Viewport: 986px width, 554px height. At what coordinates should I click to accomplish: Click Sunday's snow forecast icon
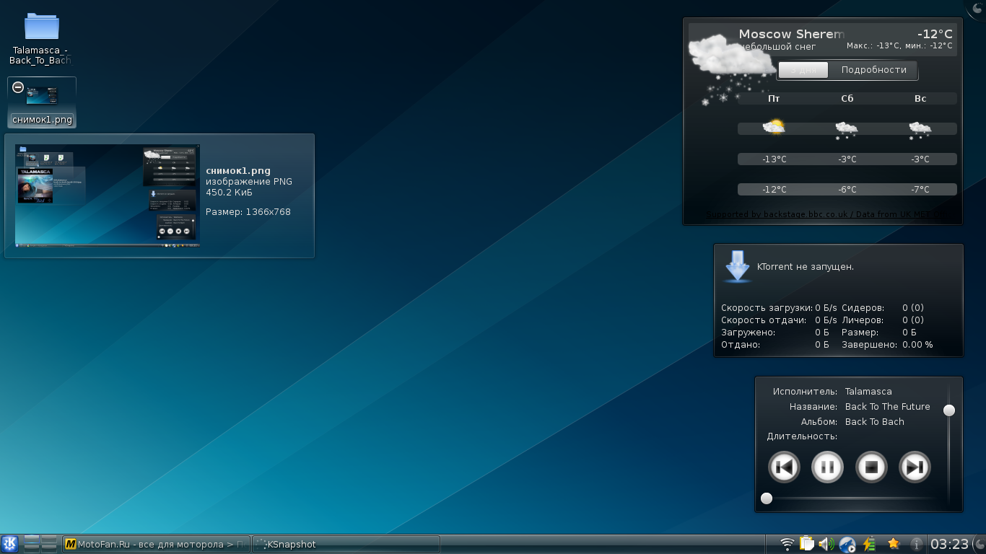click(920, 129)
